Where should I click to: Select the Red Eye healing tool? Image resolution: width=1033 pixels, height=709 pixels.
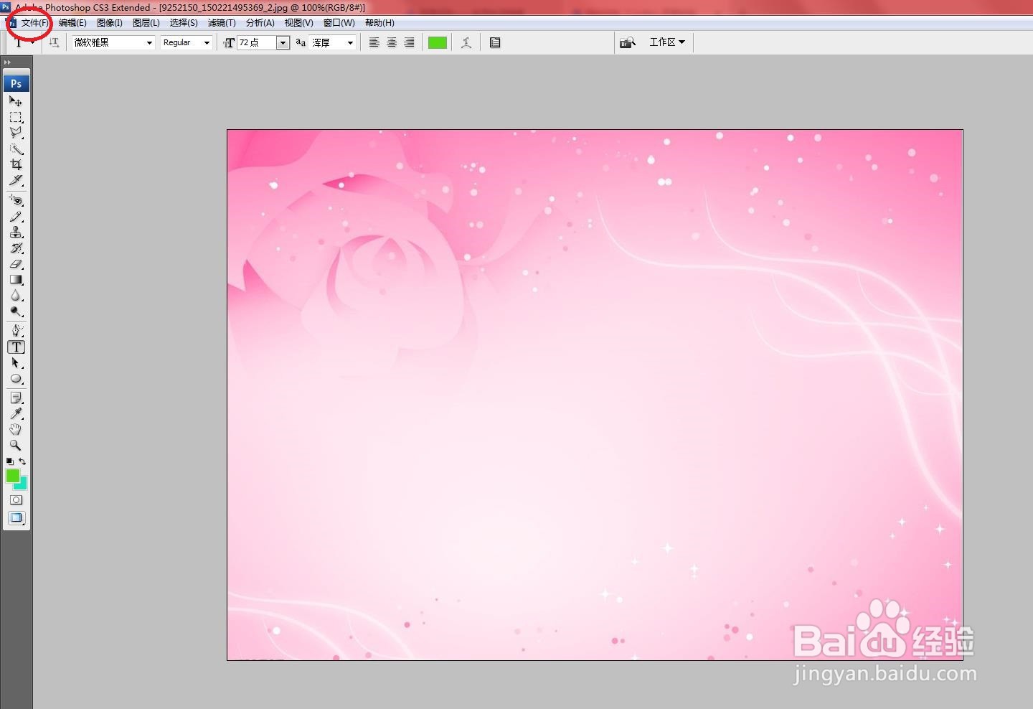(16, 200)
